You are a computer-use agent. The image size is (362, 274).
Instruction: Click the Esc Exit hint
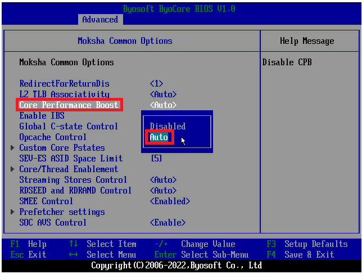[29, 255]
